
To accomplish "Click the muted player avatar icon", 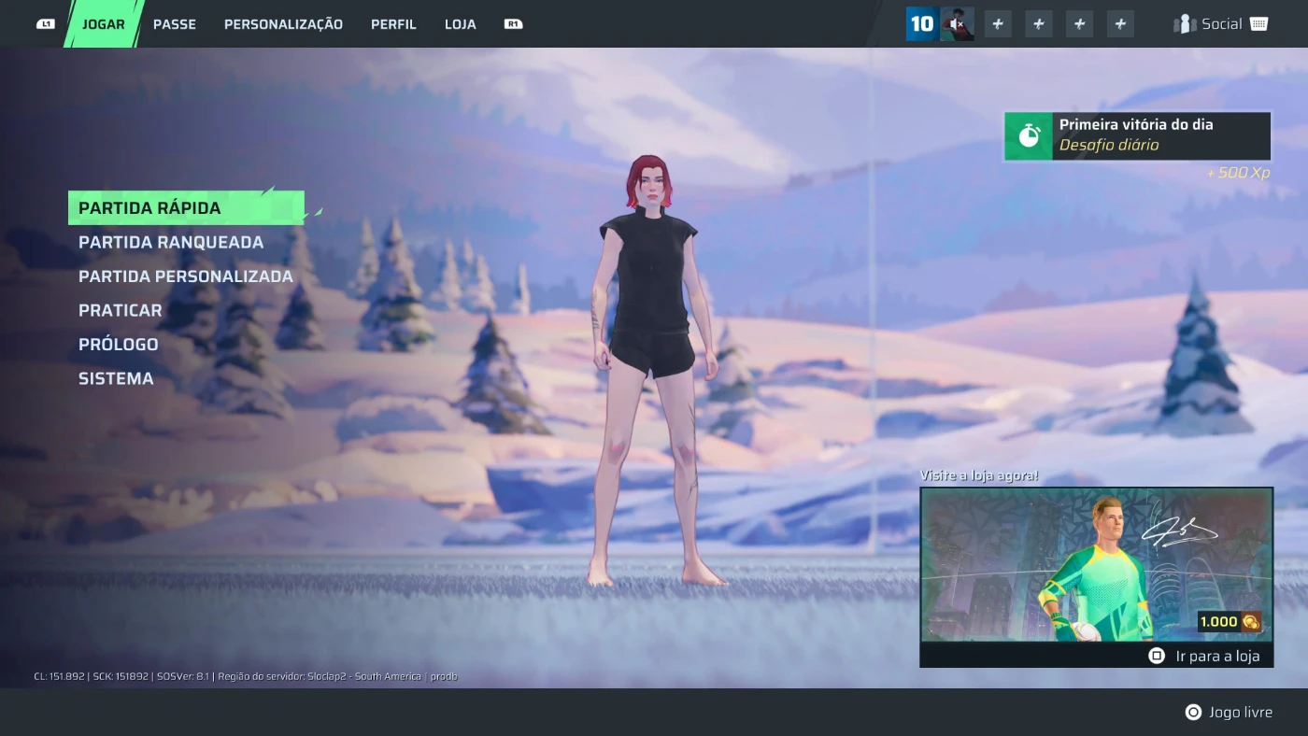I will [958, 24].
